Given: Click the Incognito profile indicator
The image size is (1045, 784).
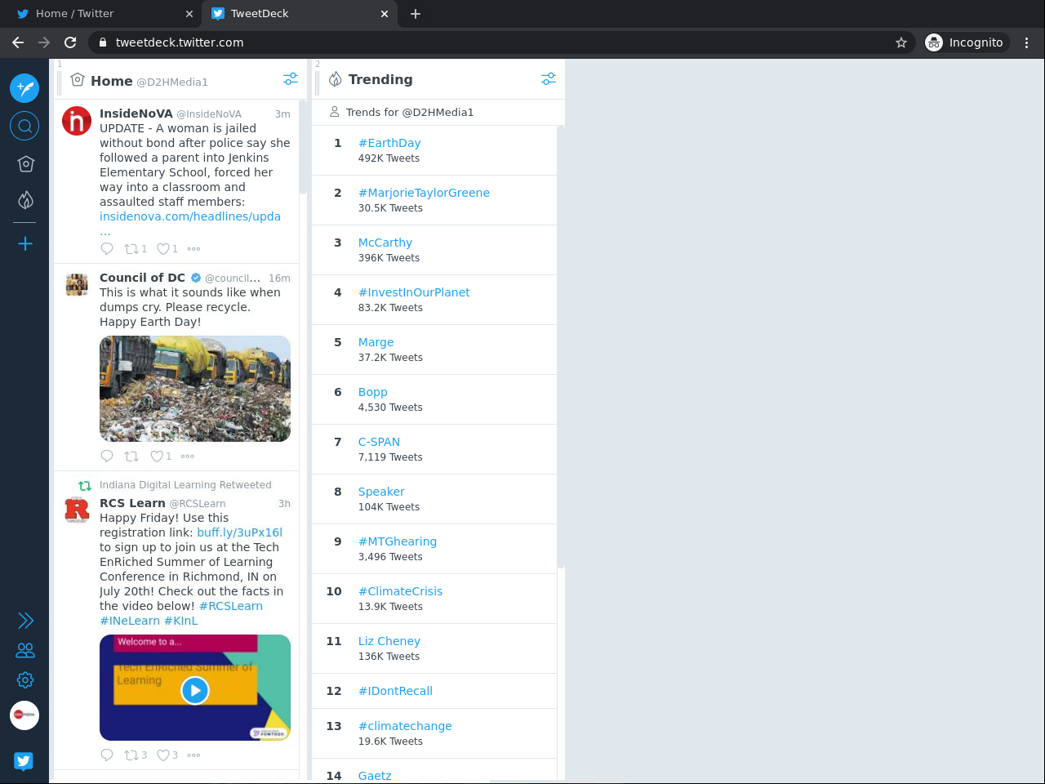Looking at the screenshot, I should 966,42.
